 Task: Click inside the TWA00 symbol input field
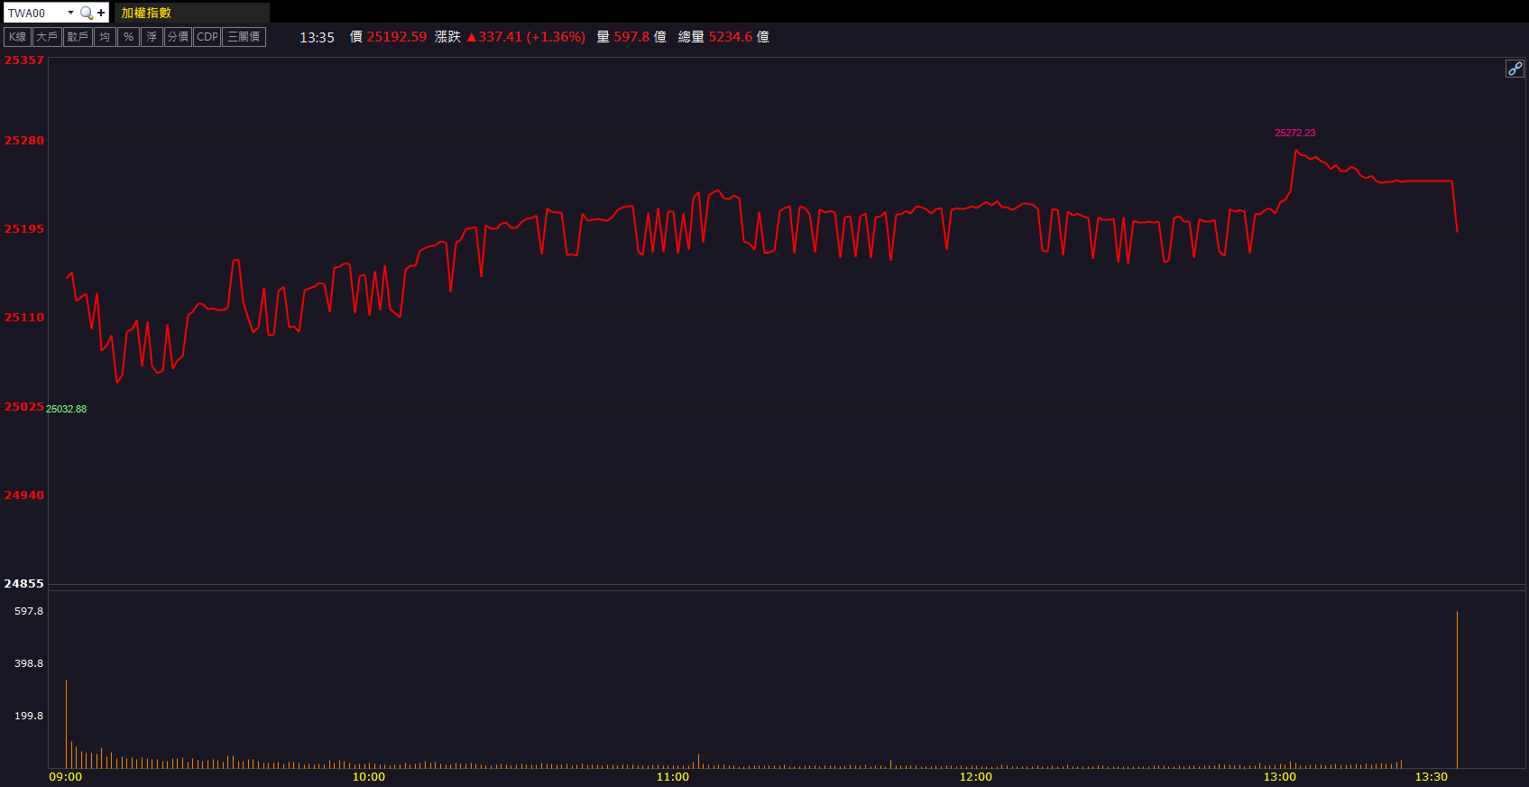[34, 13]
